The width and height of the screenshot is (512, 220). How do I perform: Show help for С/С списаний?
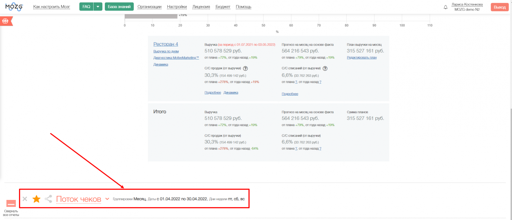325,68
